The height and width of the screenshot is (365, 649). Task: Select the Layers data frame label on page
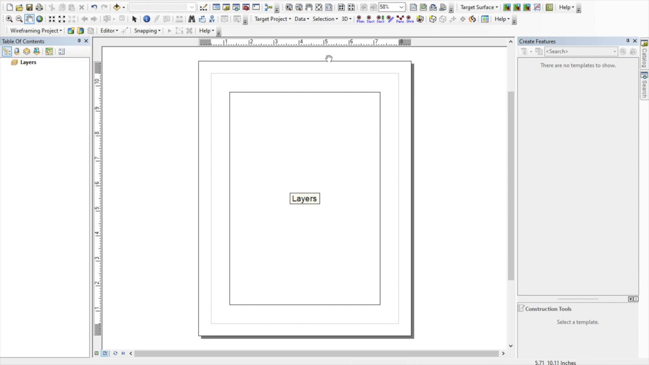(305, 199)
